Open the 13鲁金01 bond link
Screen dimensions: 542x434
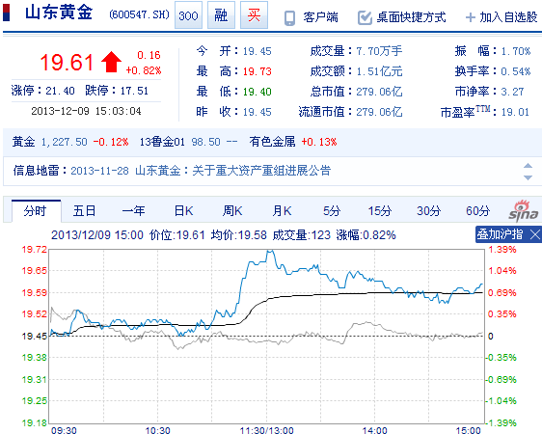162,142
